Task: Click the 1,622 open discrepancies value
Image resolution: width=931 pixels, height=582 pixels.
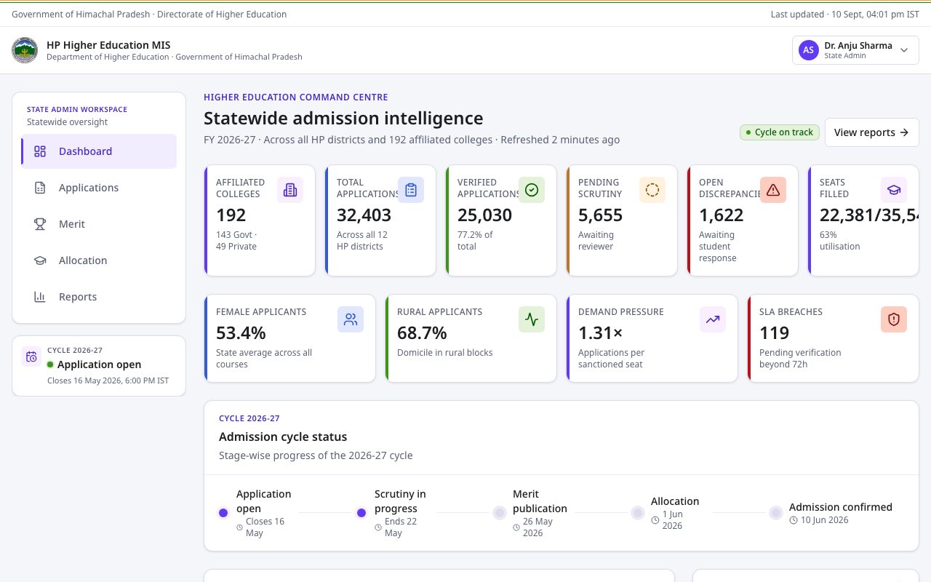Action: [721, 215]
